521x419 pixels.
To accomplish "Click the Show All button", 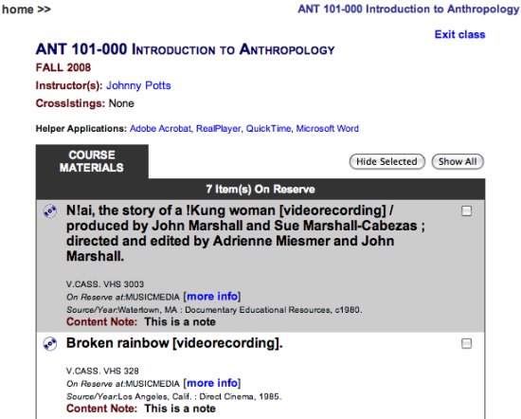I will point(458,162).
